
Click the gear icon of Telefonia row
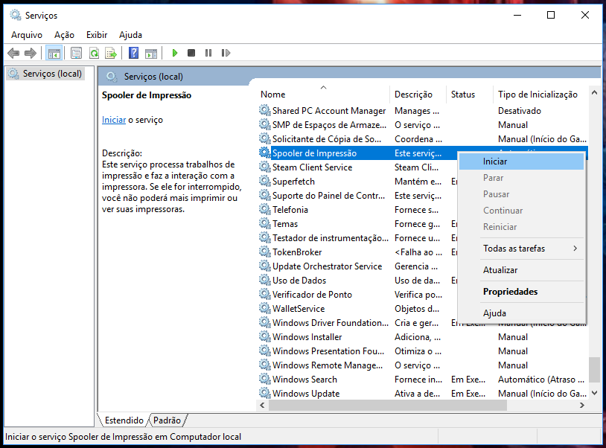(265, 209)
